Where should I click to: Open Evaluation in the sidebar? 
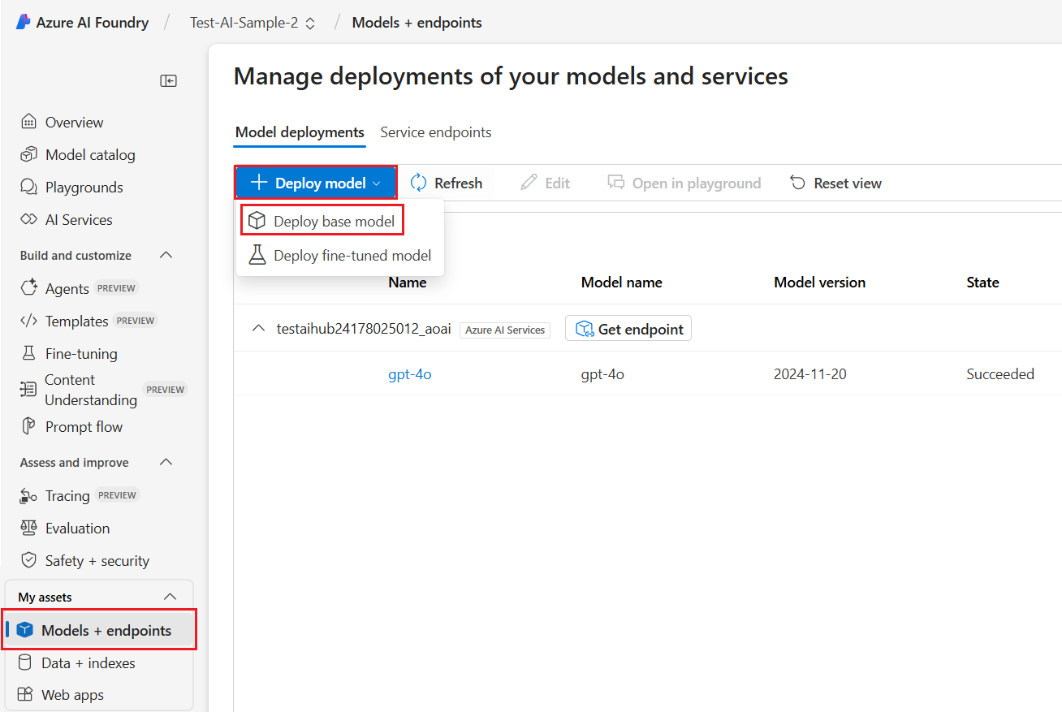point(77,528)
